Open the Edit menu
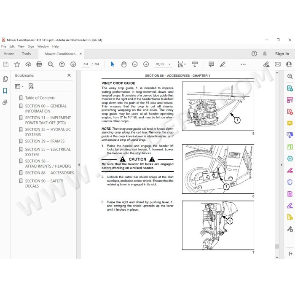 pyautogui.click(x=12, y=46)
